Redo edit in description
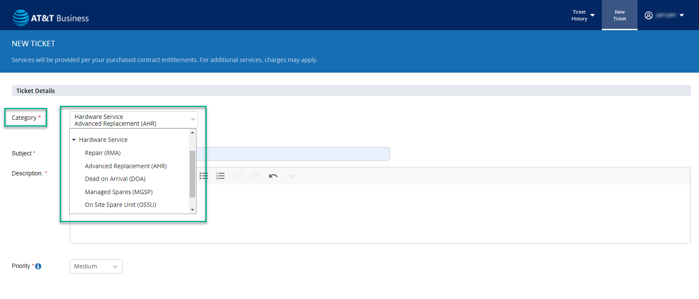 pos(290,176)
